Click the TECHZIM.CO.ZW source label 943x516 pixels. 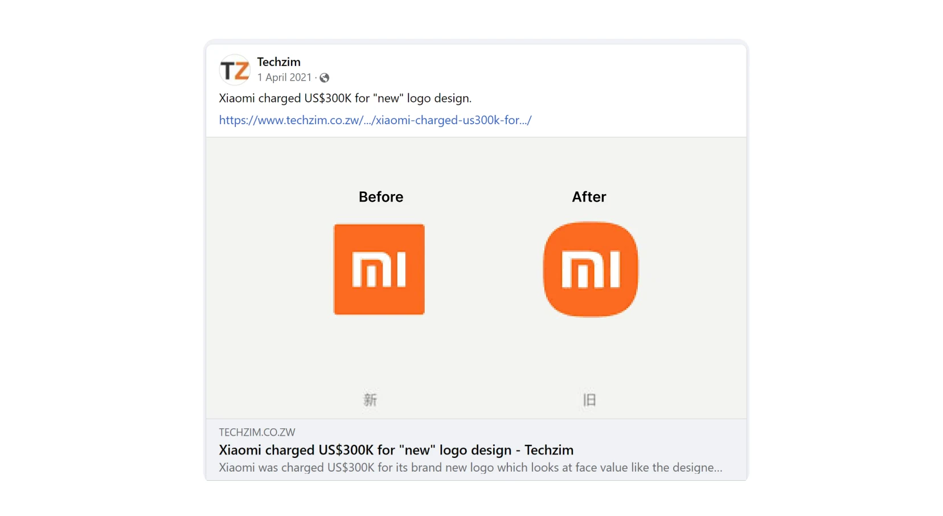pyautogui.click(x=257, y=432)
